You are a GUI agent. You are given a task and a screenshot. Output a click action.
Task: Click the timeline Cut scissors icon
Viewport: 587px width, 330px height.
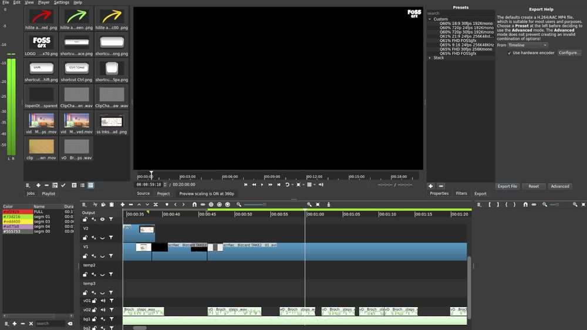click(95, 204)
